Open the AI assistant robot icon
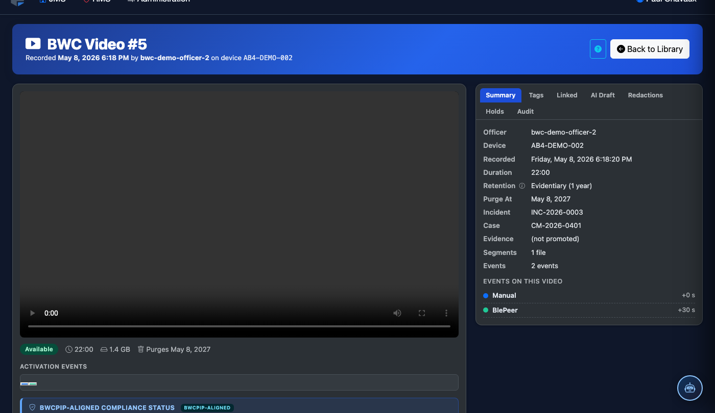 [690, 388]
